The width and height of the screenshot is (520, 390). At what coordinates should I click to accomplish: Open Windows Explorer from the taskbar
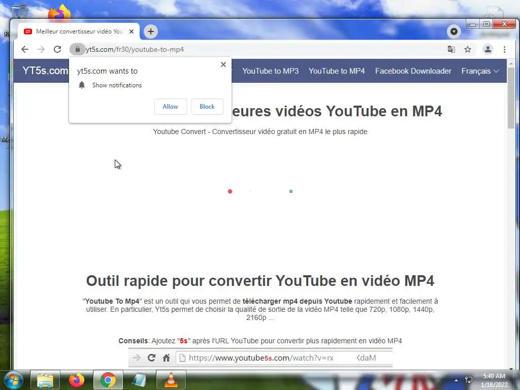(x=45, y=380)
